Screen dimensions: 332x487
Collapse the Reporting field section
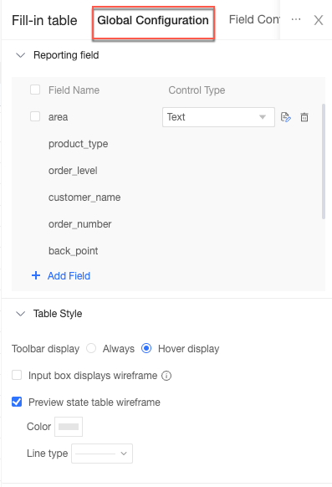20,55
